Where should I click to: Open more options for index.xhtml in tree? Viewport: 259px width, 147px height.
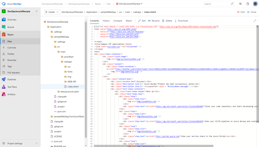coord(82,87)
